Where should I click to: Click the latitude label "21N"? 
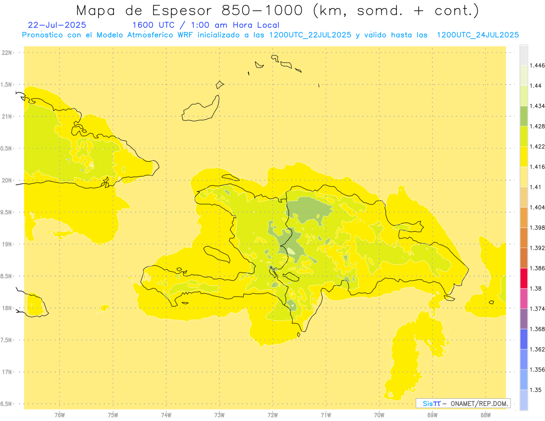7,117
